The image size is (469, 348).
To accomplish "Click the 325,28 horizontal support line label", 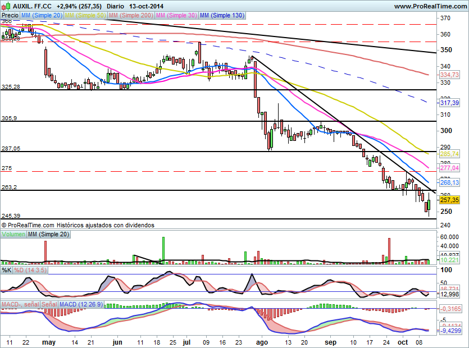I will tap(11, 87).
